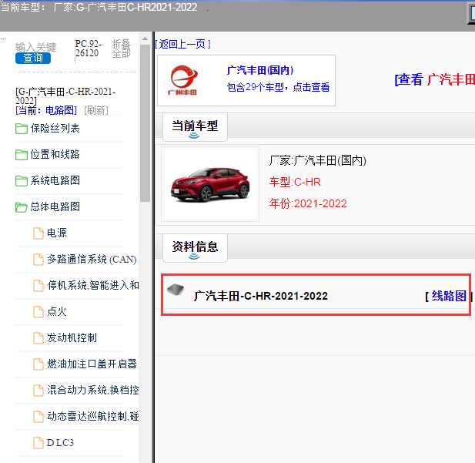Click the 返回上一页 link
The image size is (475, 463).
point(182,44)
